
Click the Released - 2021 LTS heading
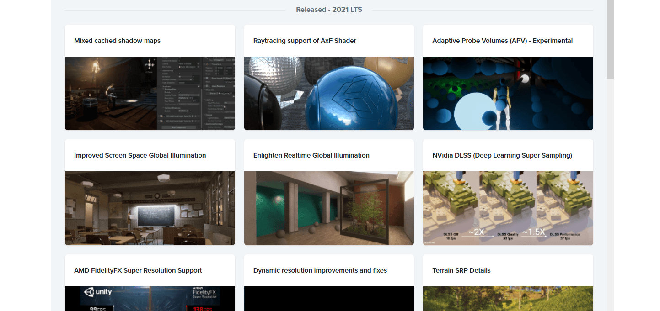[x=329, y=10]
